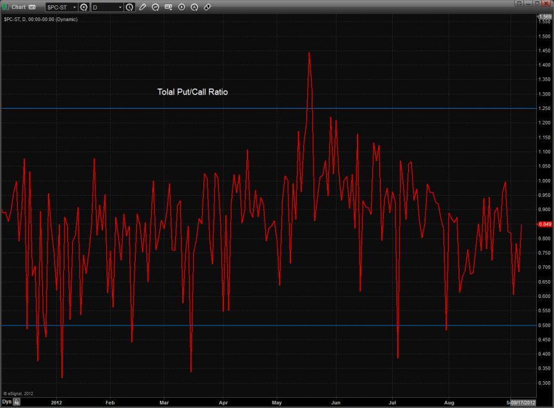Select the pencil drawing tools icon
Image resolution: width=554 pixels, height=408 pixels.
(x=143, y=7)
